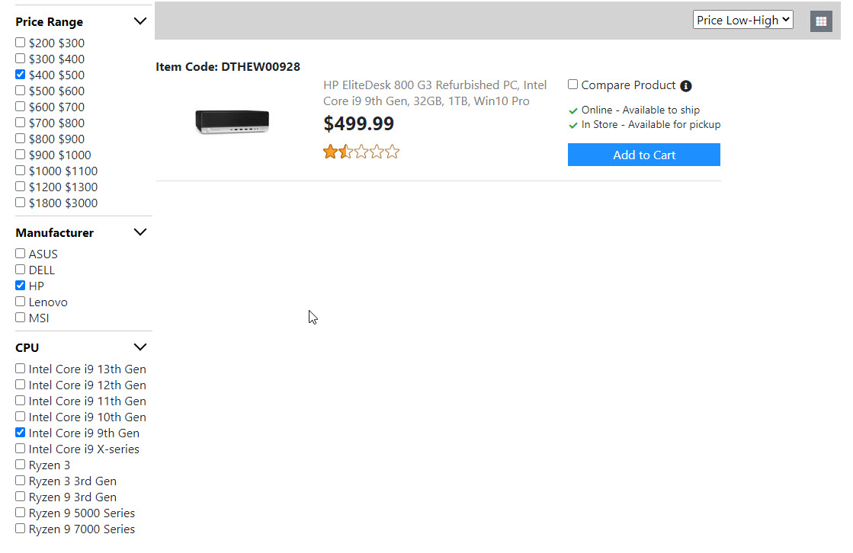The width and height of the screenshot is (853, 553).
Task: Collapse the Price Range filter section
Action: coord(139,21)
